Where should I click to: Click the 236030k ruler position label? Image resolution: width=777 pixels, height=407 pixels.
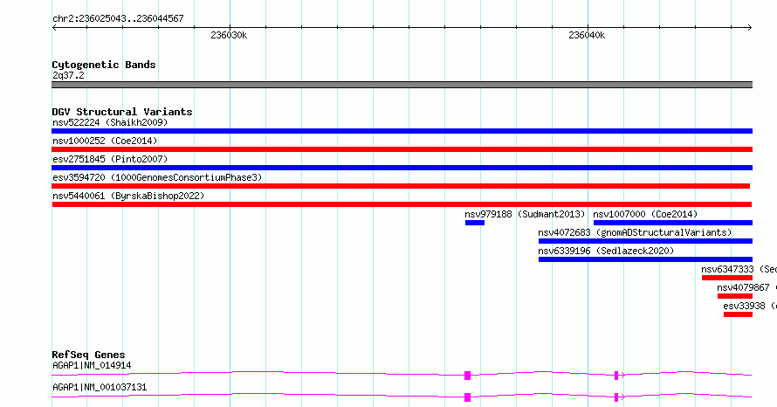[x=229, y=35]
